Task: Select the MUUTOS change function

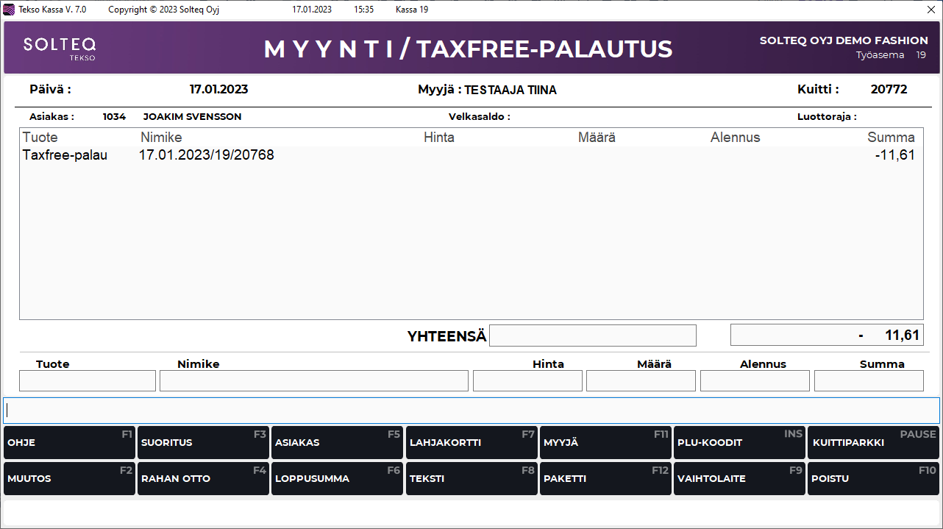Action: (69, 478)
